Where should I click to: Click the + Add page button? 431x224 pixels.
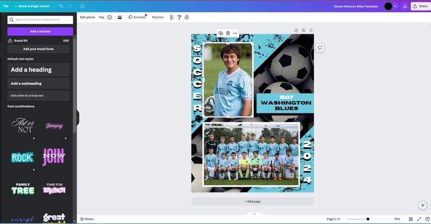tap(252, 201)
